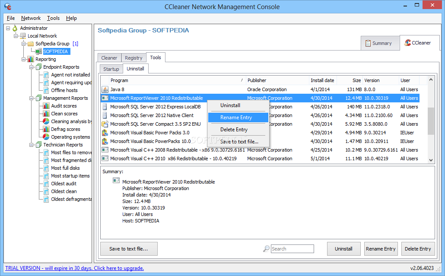Click the Management Reports stacked-pages icon
Screen dimensions: 445x276
click(x=38, y=98)
